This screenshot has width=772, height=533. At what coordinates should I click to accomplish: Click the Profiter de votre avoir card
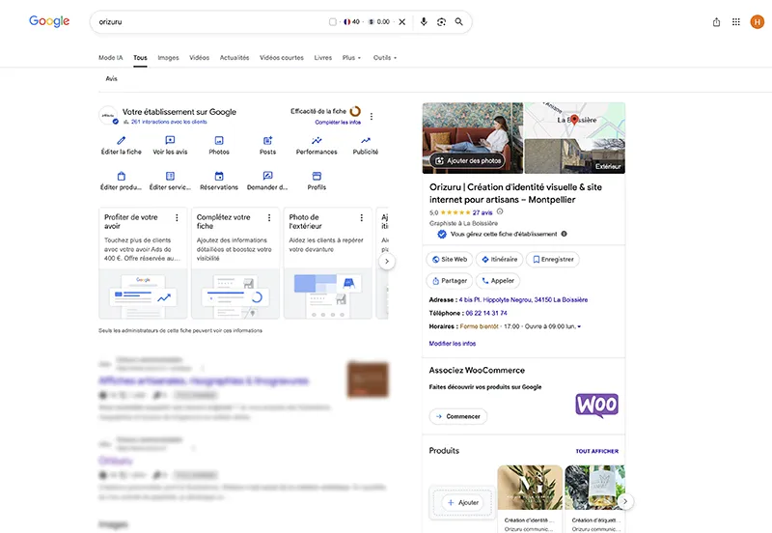[143, 263]
